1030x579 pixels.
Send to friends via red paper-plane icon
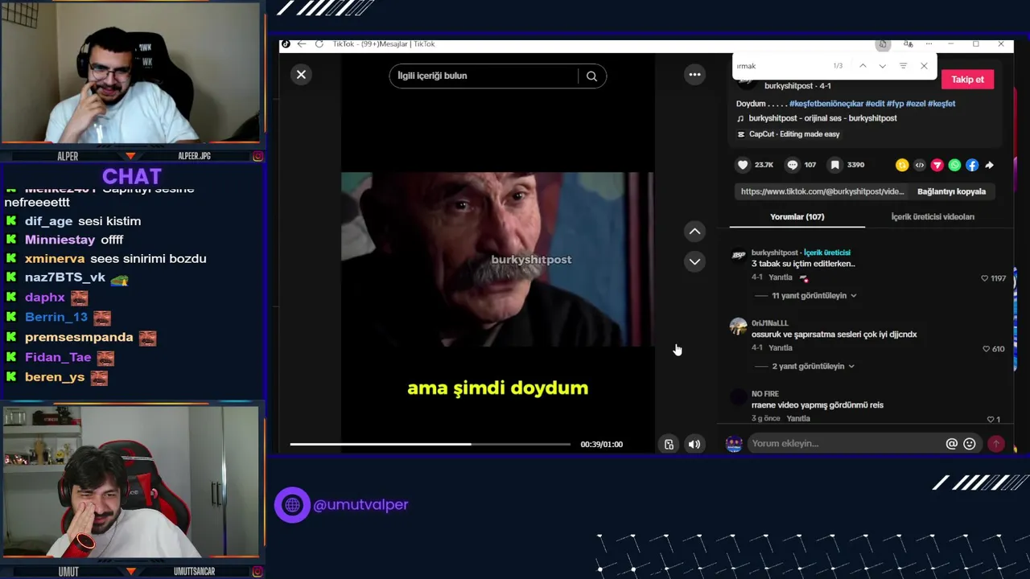[937, 165]
